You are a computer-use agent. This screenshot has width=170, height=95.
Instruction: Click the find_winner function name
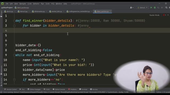click(33, 21)
